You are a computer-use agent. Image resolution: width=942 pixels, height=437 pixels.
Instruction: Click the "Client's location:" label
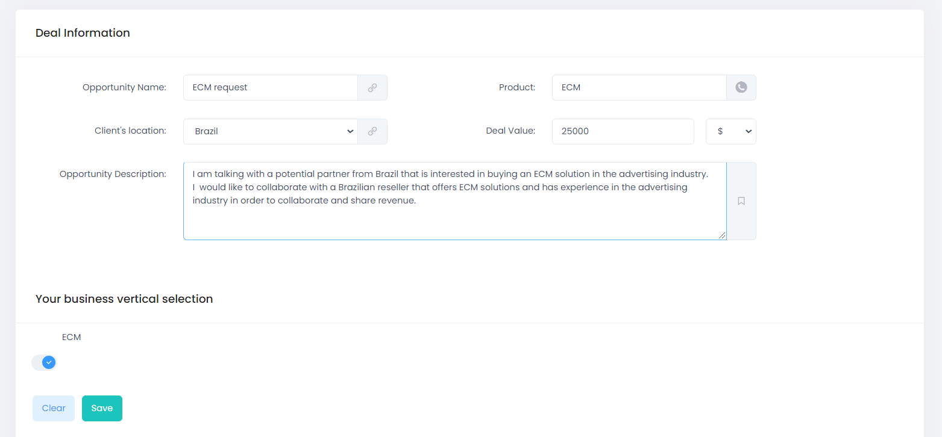click(x=130, y=131)
